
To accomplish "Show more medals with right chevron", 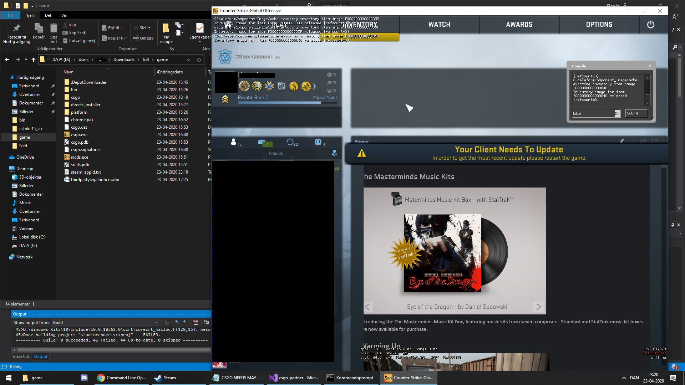I will [314, 86].
